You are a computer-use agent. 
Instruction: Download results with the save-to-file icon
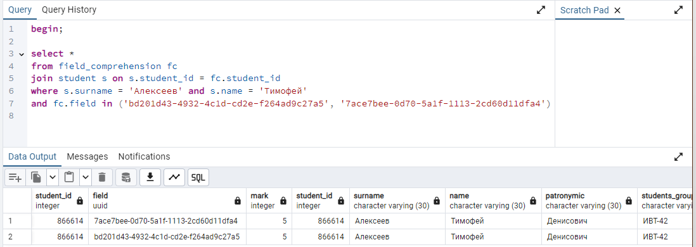(x=150, y=177)
